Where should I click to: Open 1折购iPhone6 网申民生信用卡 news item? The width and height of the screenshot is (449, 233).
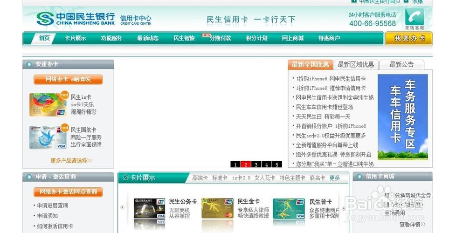(x=331, y=79)
